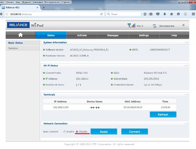The image size is (196, 149).
Task: Click terminal IP 192.168.0.100 cell
Action: (x=61, y=107)
